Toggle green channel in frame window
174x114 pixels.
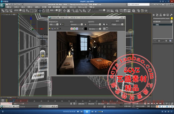pos(74,29)
